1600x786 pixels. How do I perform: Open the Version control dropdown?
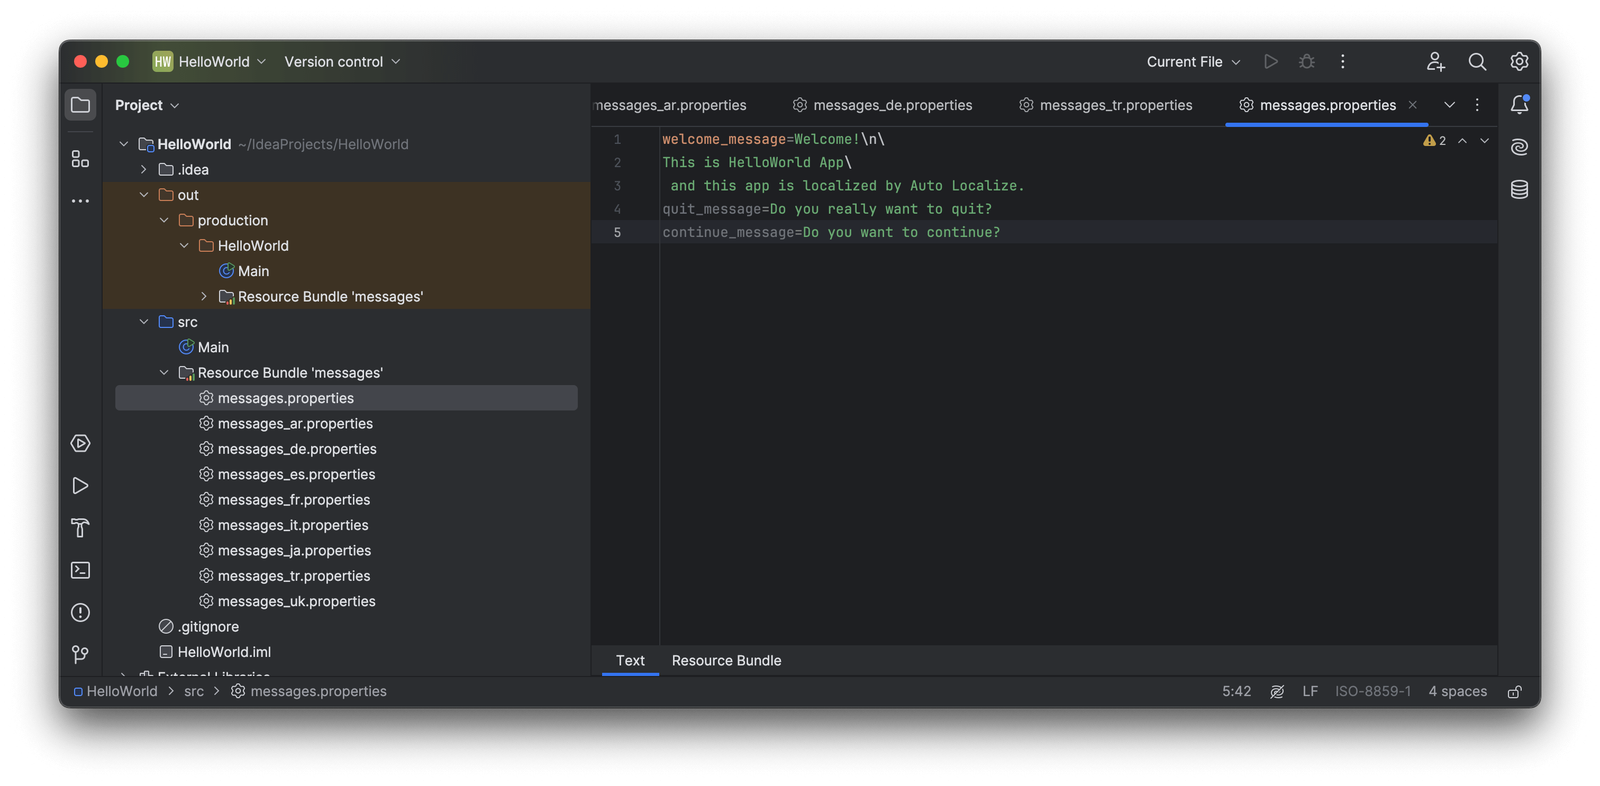(x=342, y=61)
